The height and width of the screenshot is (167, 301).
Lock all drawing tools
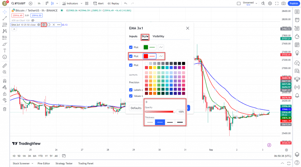click(x=5, y=94)
